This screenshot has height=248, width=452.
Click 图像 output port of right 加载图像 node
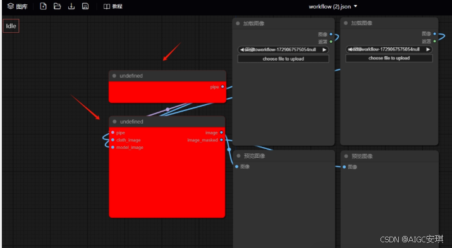[x=435, y=33]
